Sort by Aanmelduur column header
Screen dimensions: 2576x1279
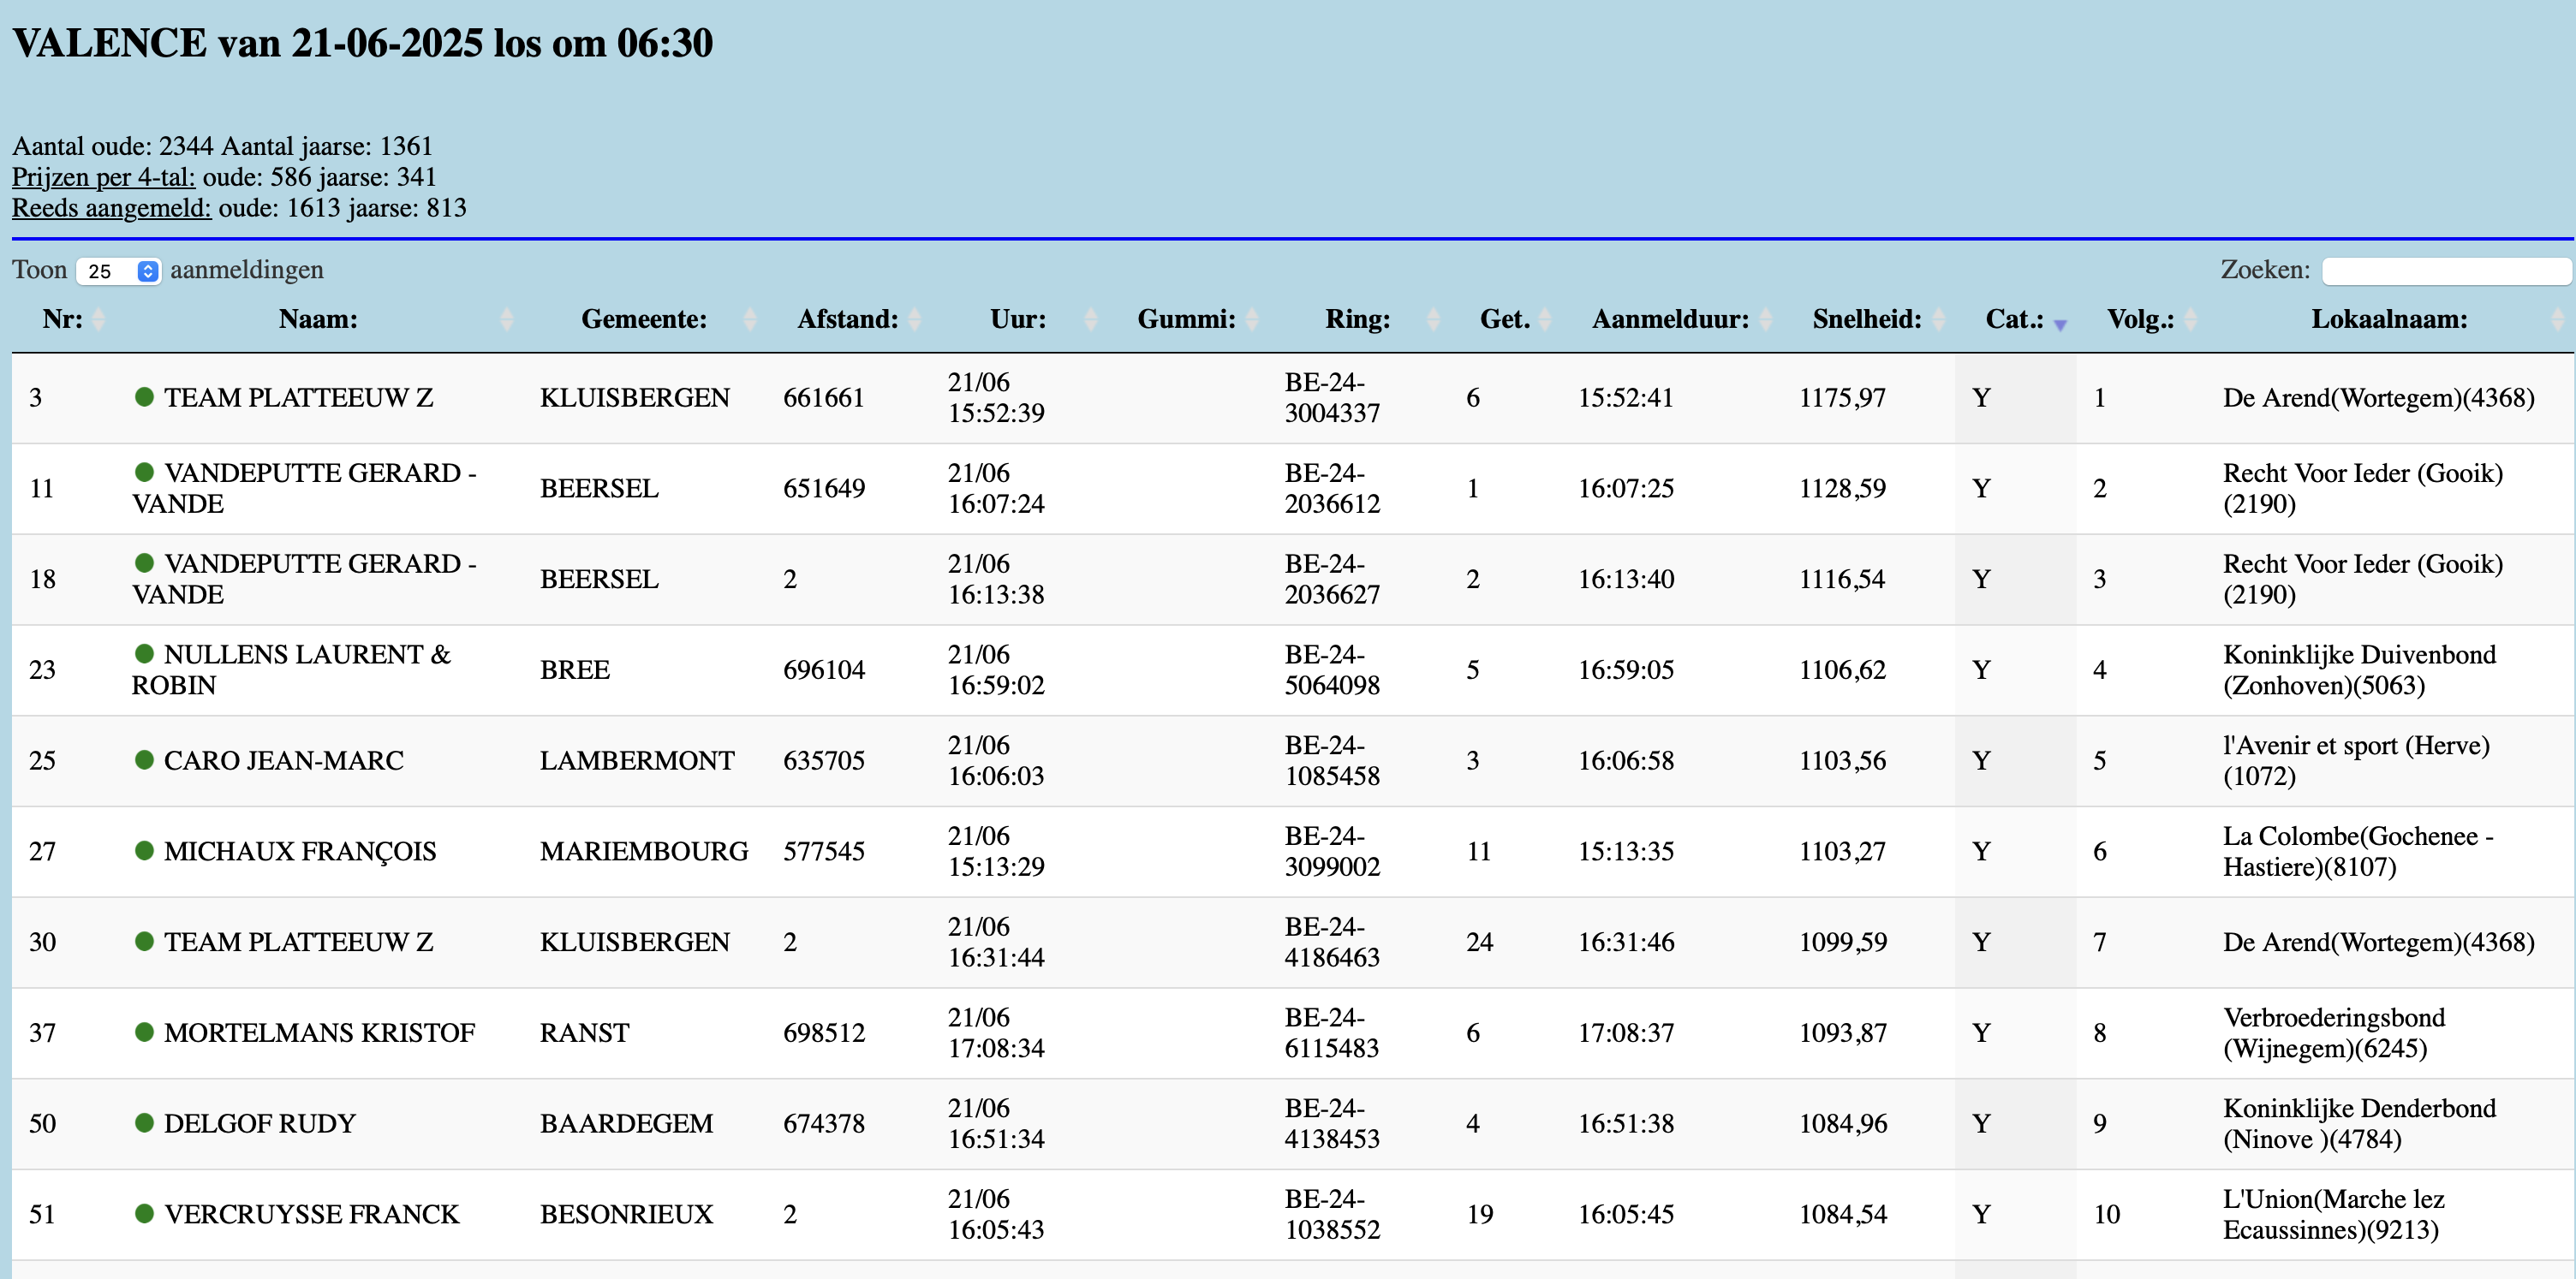point(1669,319)
